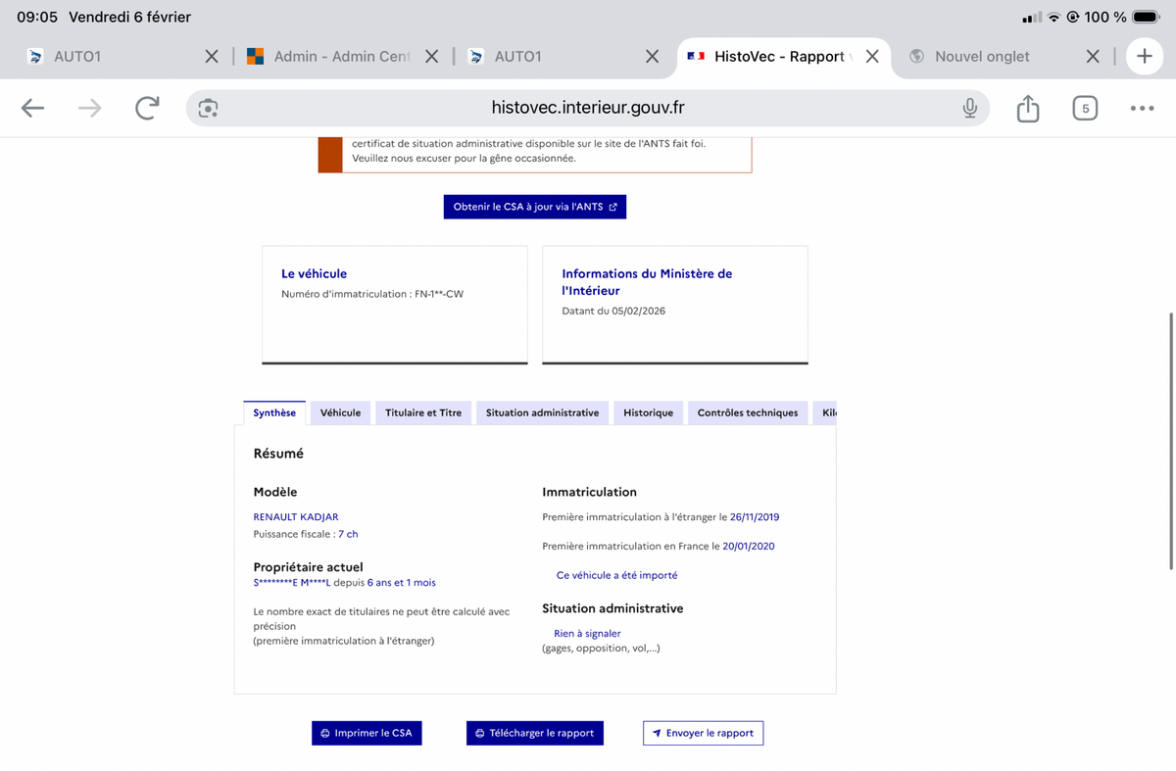Open the Situation administrative tab
The width and height of the screenshot is (1176, 772).
(x=542, y=413)
